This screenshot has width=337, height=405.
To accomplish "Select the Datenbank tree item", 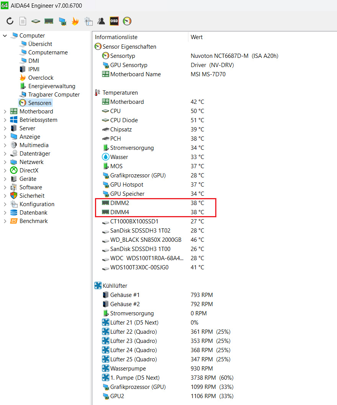I will (33, 213).
